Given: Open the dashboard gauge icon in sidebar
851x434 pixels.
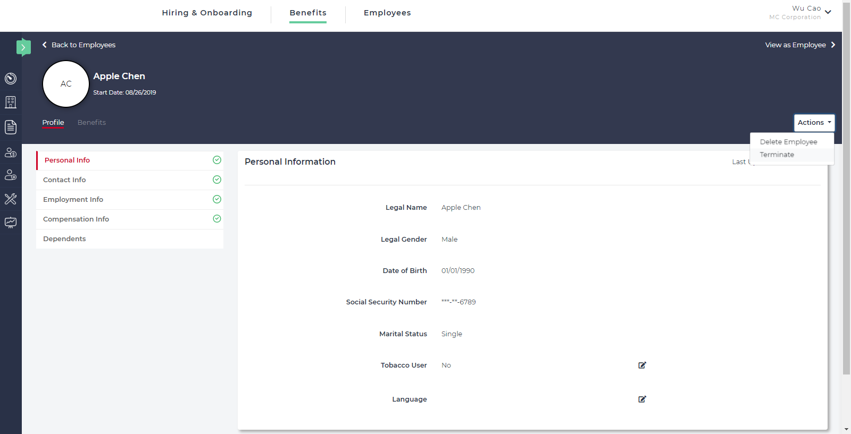Looking at the screenshot, I should [11, 79].
